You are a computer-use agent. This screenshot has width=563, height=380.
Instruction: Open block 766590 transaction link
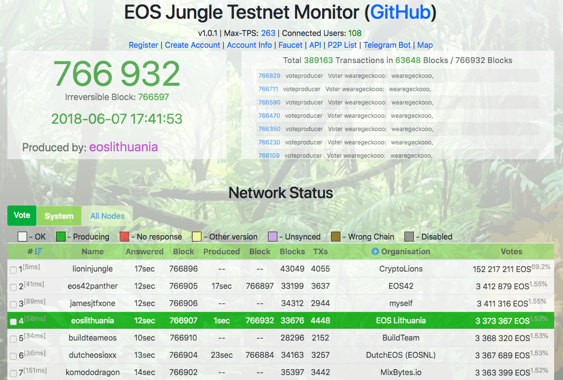point(269,103)
